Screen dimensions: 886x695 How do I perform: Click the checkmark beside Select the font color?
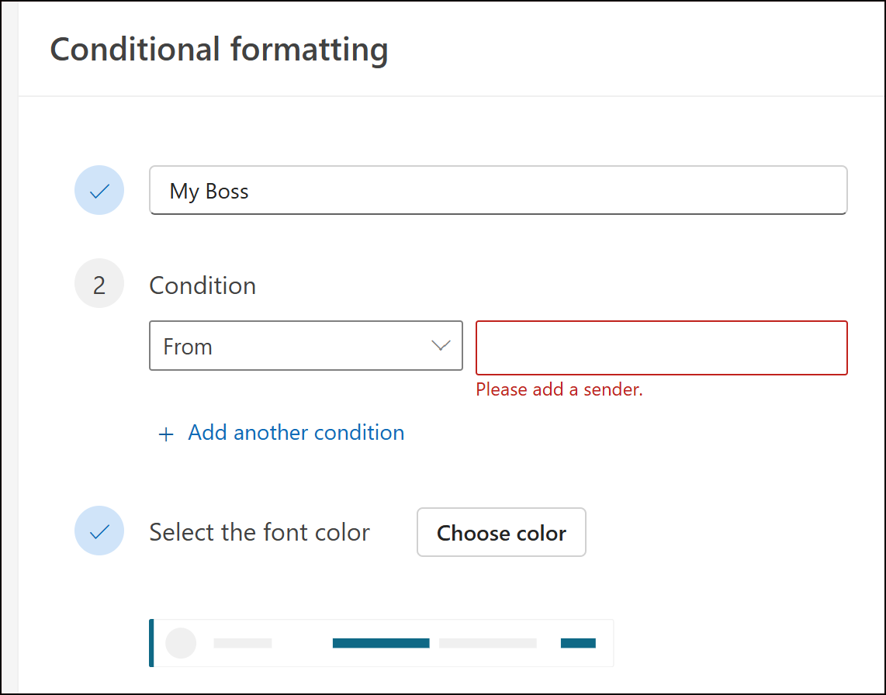(x=99, y=531)
